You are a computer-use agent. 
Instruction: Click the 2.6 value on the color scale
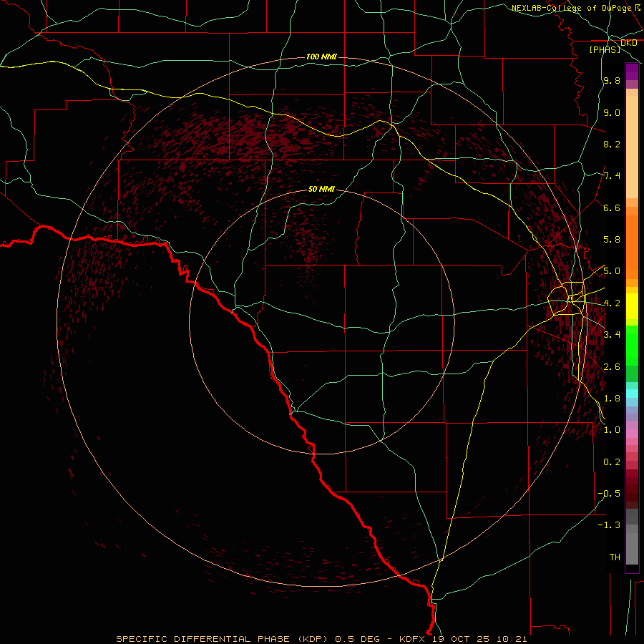612,367
